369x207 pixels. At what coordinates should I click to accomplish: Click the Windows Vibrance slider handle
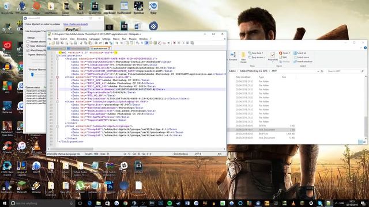32,75
